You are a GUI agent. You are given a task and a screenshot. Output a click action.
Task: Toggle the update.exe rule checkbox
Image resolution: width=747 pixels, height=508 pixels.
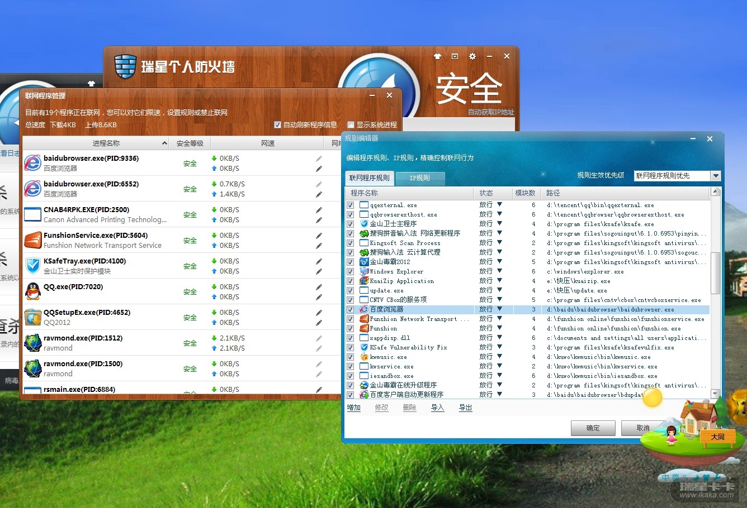(x=350, y=290)
